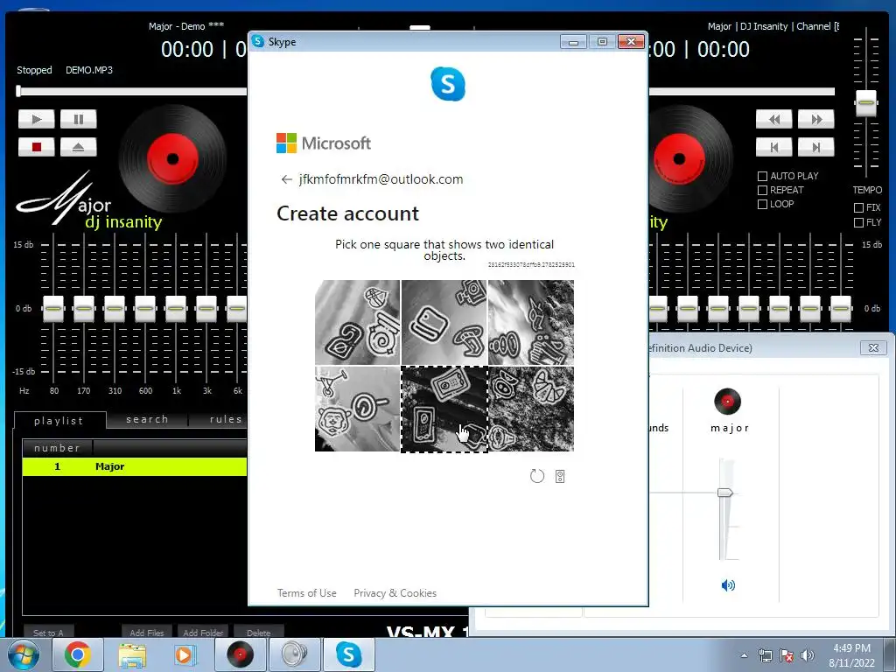This screenshot has width=896, height=672.
Task: Click the 1k equalizer slider handle
Action: tap(176, 309)
